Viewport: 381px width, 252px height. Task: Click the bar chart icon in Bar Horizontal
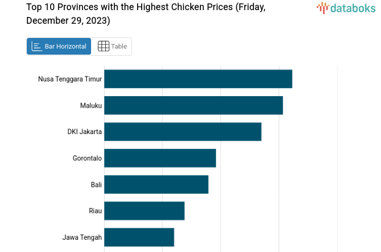(x=37, y=46)
